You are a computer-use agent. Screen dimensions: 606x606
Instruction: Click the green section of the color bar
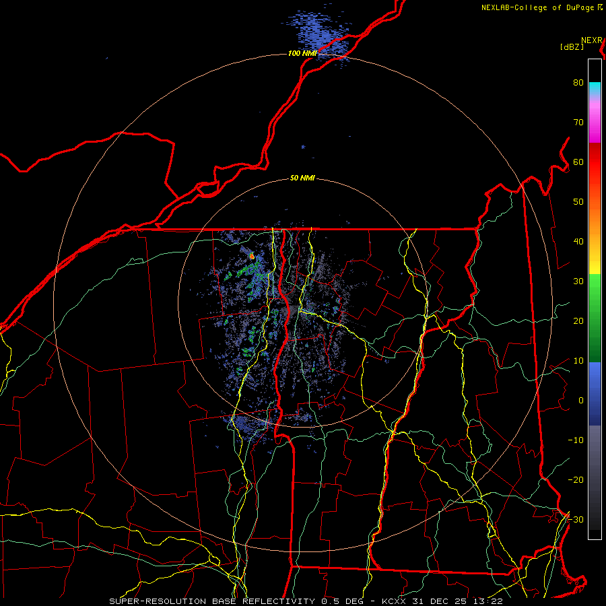click(595, 318)
